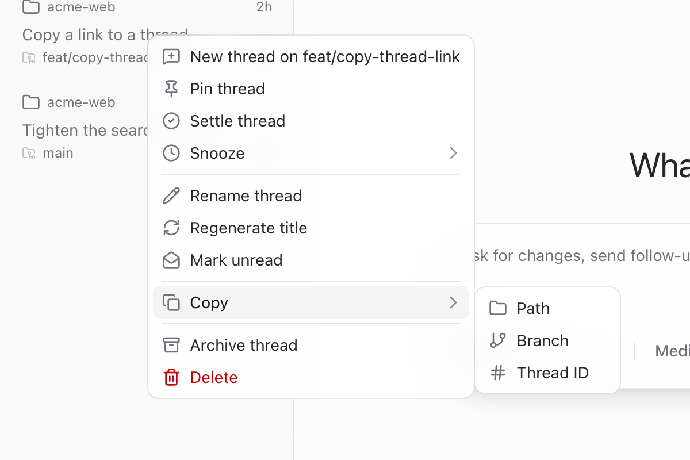Click the hash icon beside Thread ID
The width and height of the screenshot is (690, 460).
[x=498, y=373]
